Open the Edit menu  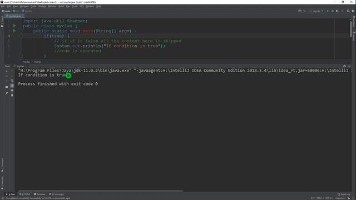point(9,6)
